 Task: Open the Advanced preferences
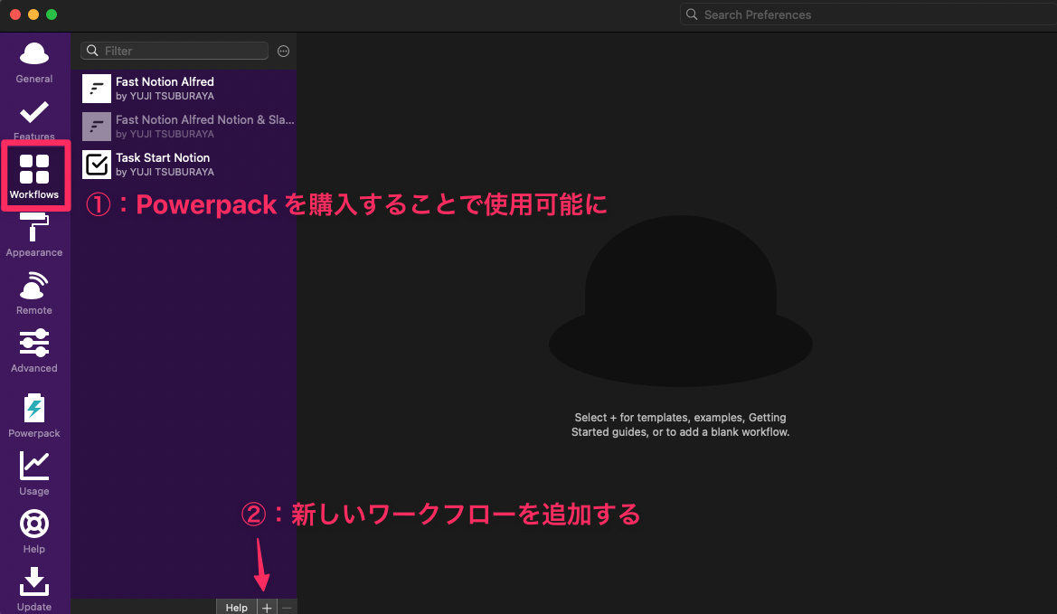point(34,351)
